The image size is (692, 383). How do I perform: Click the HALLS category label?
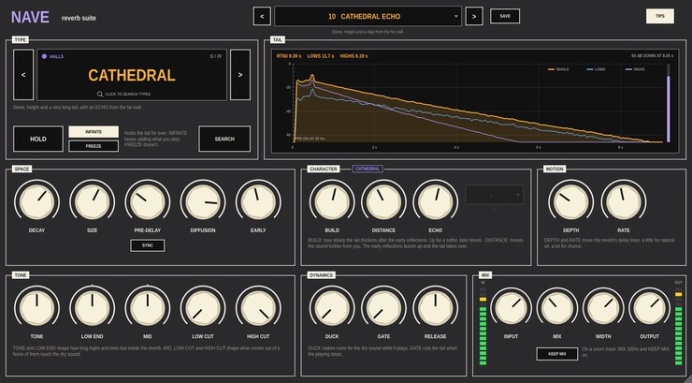(x=56, y=56)
